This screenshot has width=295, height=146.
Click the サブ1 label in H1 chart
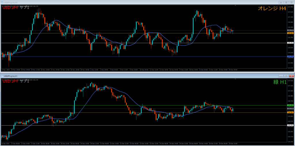[x=24, y=81]
